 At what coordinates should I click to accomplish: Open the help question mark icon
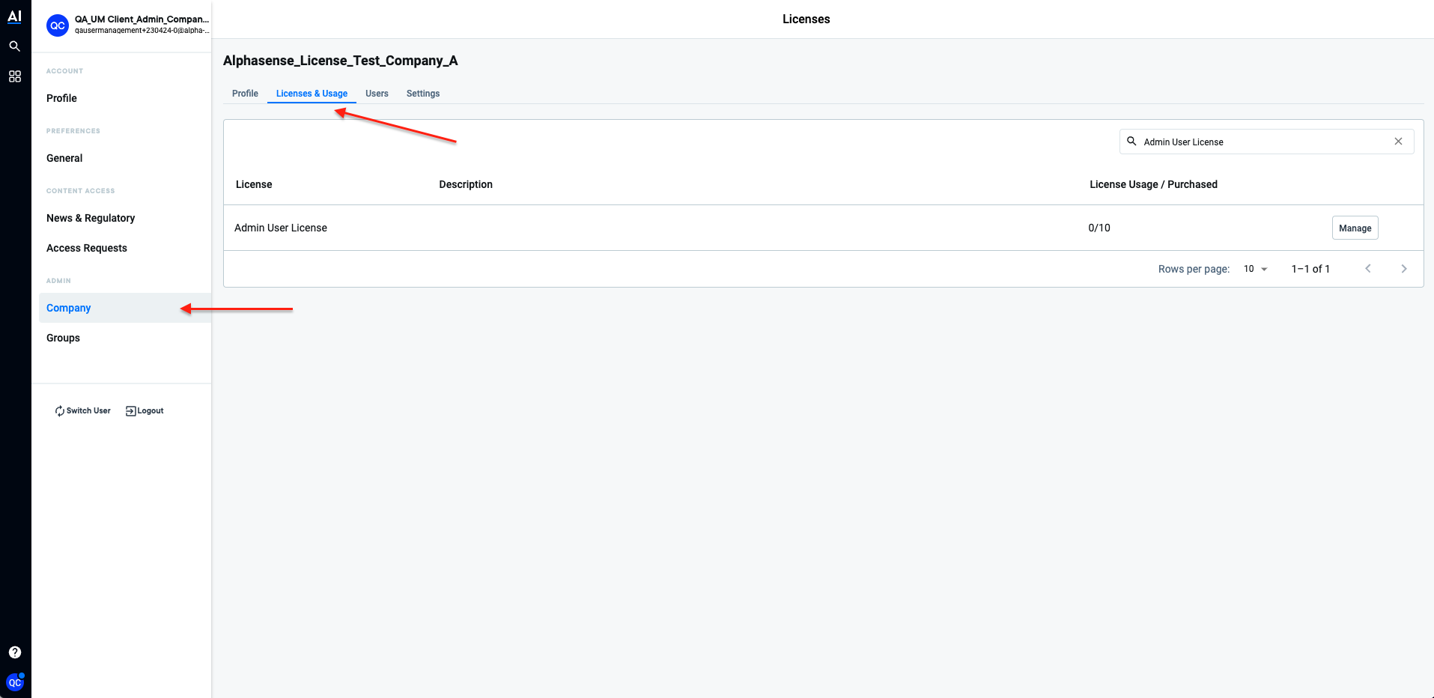15,652
